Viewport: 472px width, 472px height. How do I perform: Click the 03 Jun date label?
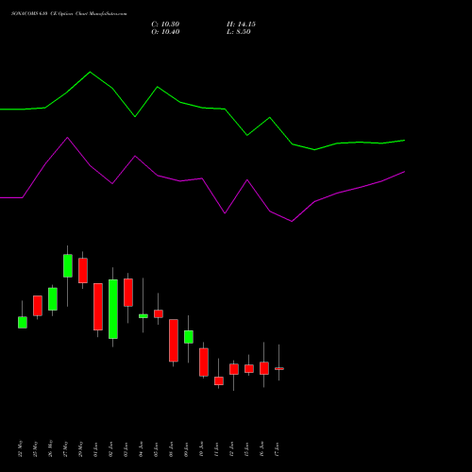[x=126, y=449]
